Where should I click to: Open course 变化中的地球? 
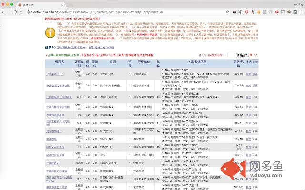pos(54,131)
